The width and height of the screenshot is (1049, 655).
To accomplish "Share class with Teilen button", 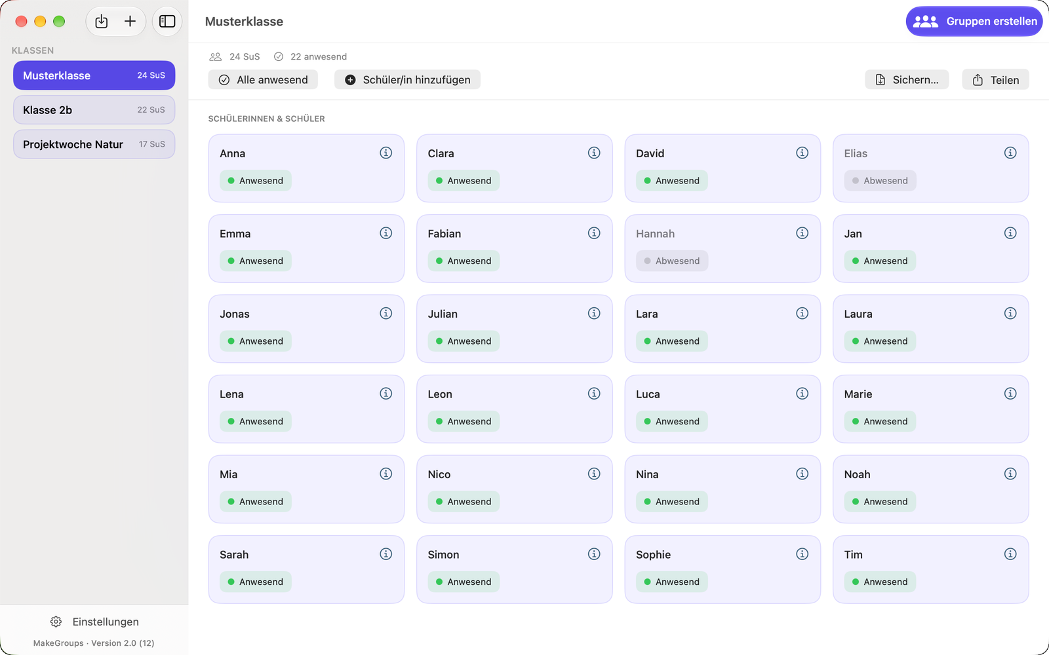I will pos(995,80).
